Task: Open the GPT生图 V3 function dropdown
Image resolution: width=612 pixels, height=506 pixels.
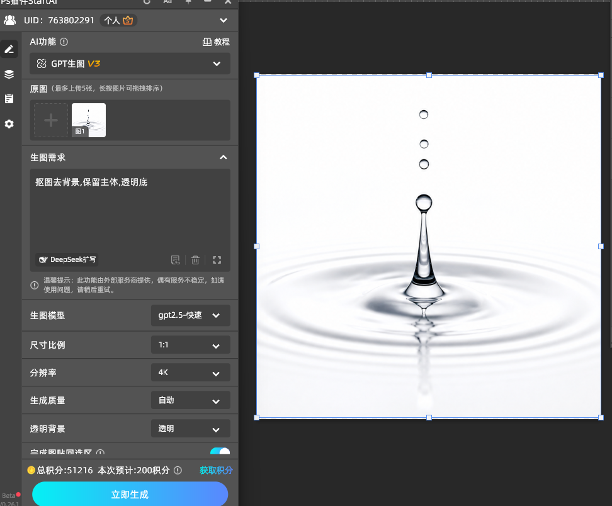Action: click(x=130, y=64)
